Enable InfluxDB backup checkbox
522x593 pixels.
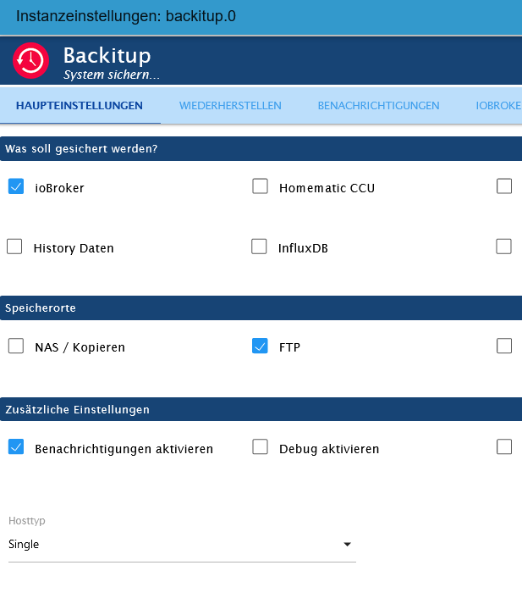(259, 247)
